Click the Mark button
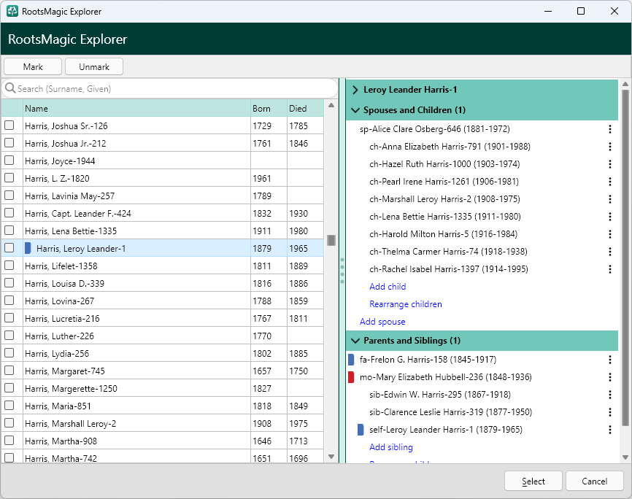The width and height of the screenshot is (632, 499). (33, 66)
